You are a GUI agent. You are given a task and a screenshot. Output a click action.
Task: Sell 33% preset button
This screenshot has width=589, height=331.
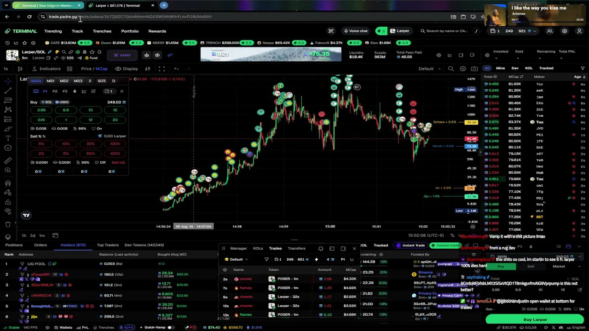tap(90, 143)
